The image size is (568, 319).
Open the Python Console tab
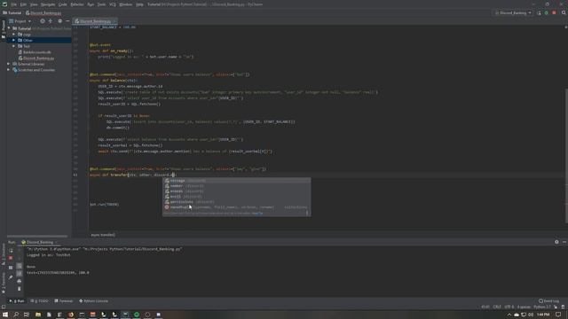point(93,300)
